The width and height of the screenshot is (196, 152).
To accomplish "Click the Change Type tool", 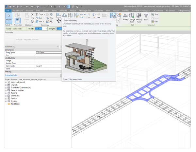I will 132,17.
